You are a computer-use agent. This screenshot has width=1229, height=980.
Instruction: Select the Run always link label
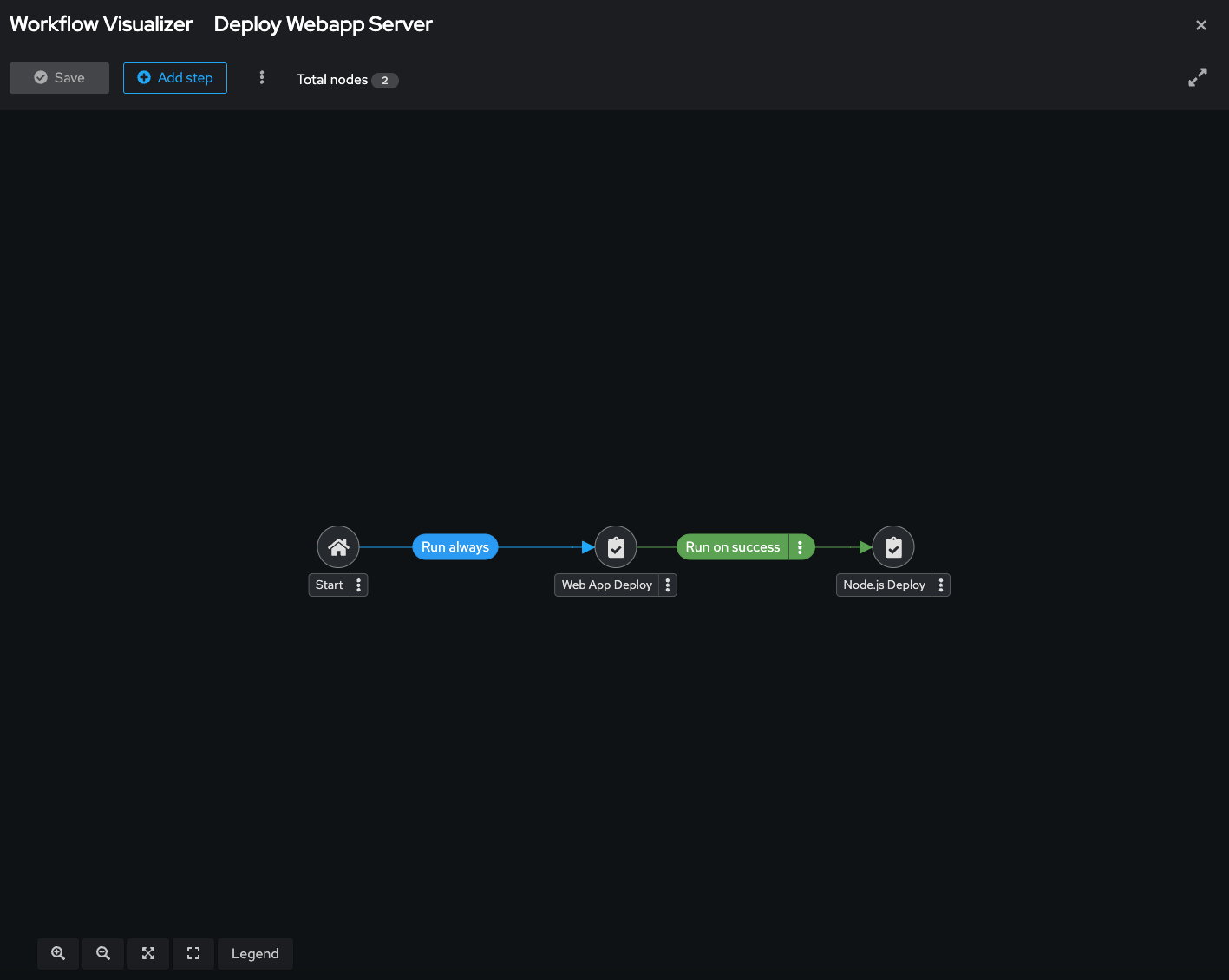coord(455,547)
